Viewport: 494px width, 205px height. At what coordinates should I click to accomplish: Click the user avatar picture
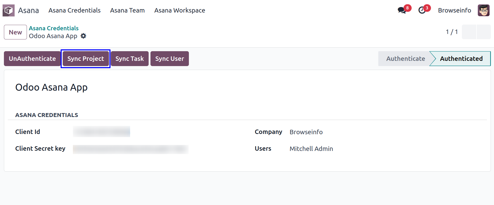(484, 10)
